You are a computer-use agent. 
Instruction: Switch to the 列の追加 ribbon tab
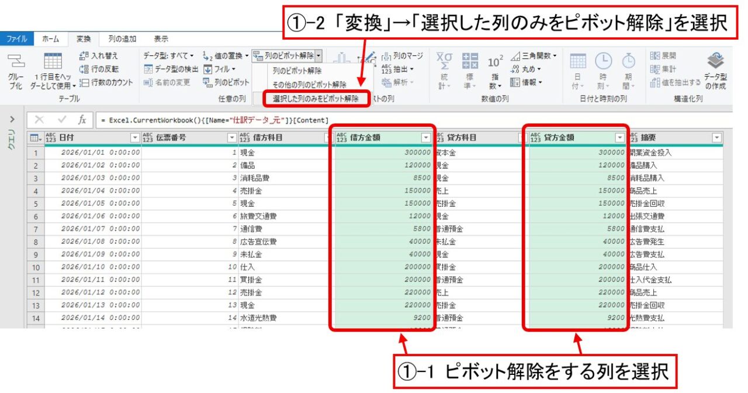122,39
